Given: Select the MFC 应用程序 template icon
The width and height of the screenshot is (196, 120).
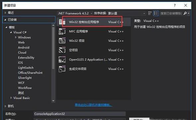Looking at the screenshot, I should (x=62, y=31).
